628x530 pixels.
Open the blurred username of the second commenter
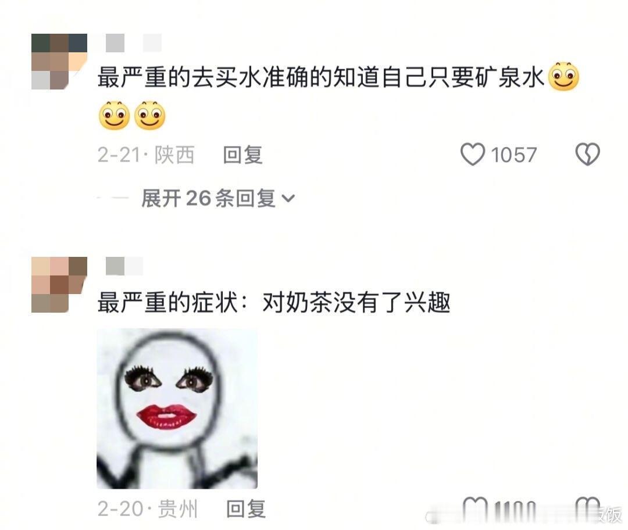124,266
